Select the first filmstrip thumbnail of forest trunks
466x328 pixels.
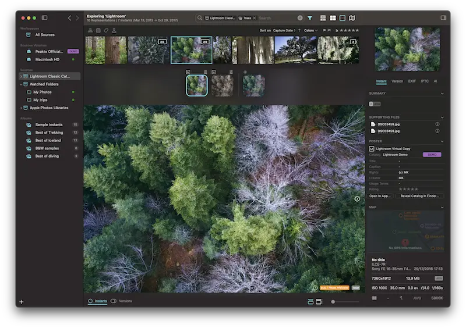point(106,50)
